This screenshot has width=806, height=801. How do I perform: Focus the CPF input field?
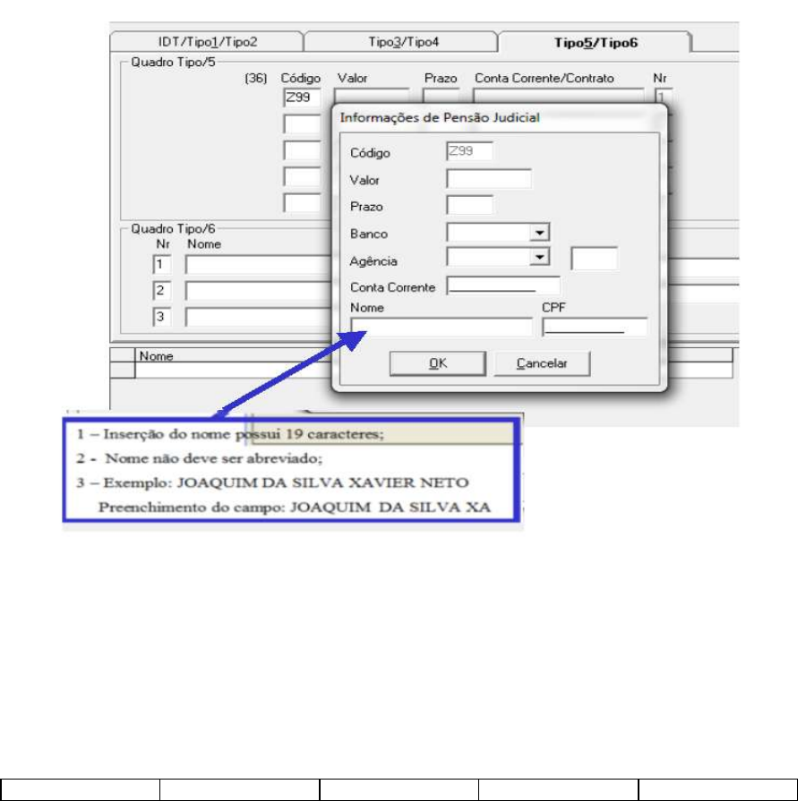[x=594, y=328]
